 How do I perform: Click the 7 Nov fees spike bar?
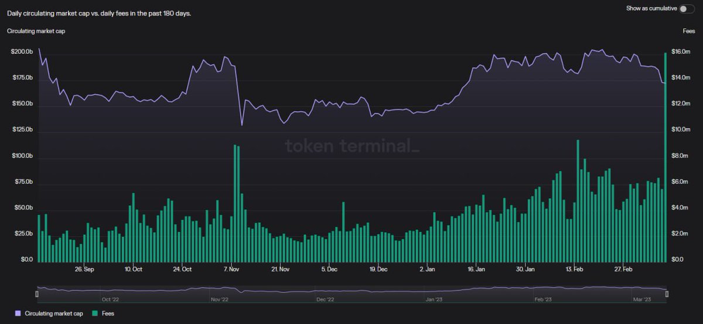click(235, 204)
